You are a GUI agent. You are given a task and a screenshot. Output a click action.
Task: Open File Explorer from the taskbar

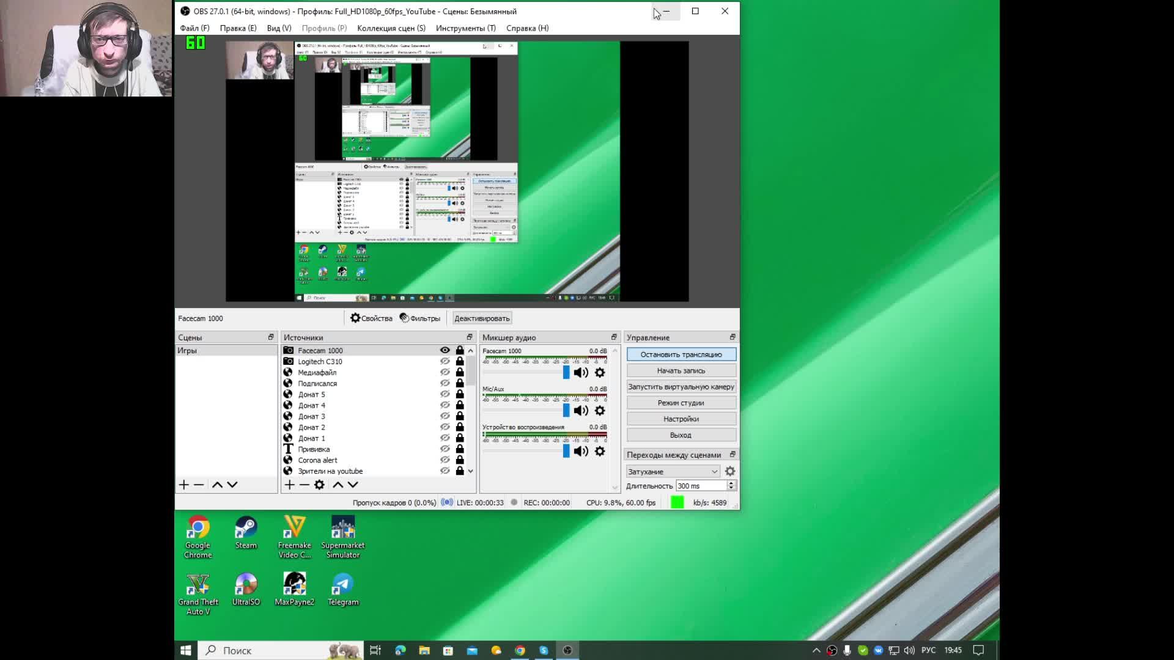pos(424,650)
